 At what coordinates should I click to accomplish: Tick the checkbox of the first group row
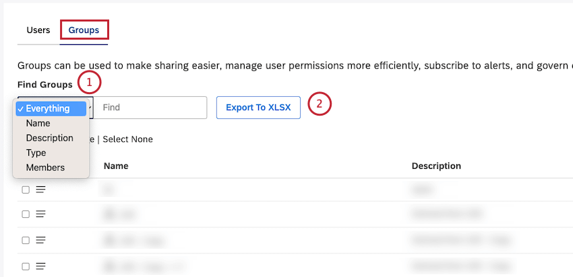pyautogui.click(x=26, y=190)
